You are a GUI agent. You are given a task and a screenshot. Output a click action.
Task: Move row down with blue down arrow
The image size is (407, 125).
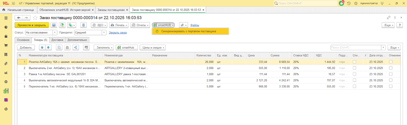(x=48, y=47)
